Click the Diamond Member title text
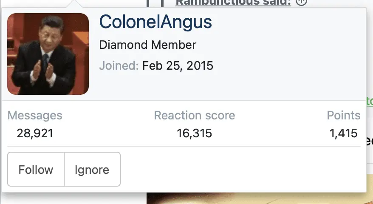373x204 pixels. (x=148, y=45)
